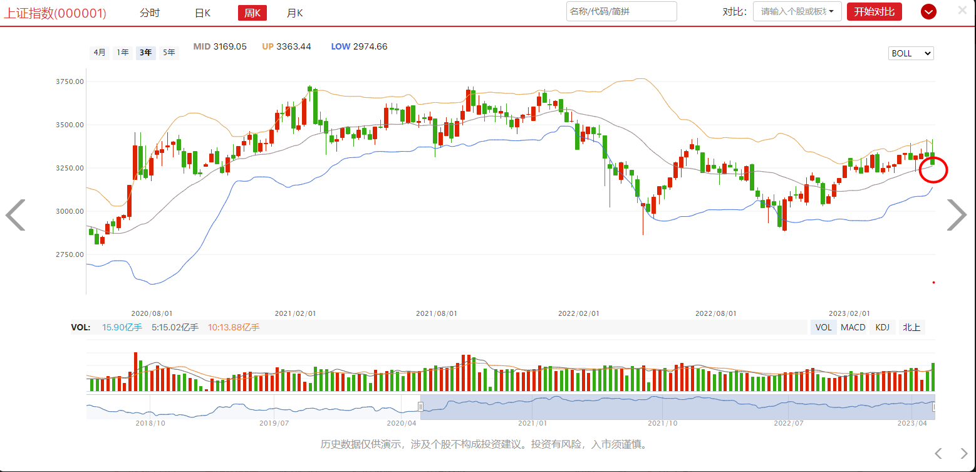The height and width of the screenshot is (472, 976).
Task: Click the left handle of the range slider
Action: (x=421, y=407)
